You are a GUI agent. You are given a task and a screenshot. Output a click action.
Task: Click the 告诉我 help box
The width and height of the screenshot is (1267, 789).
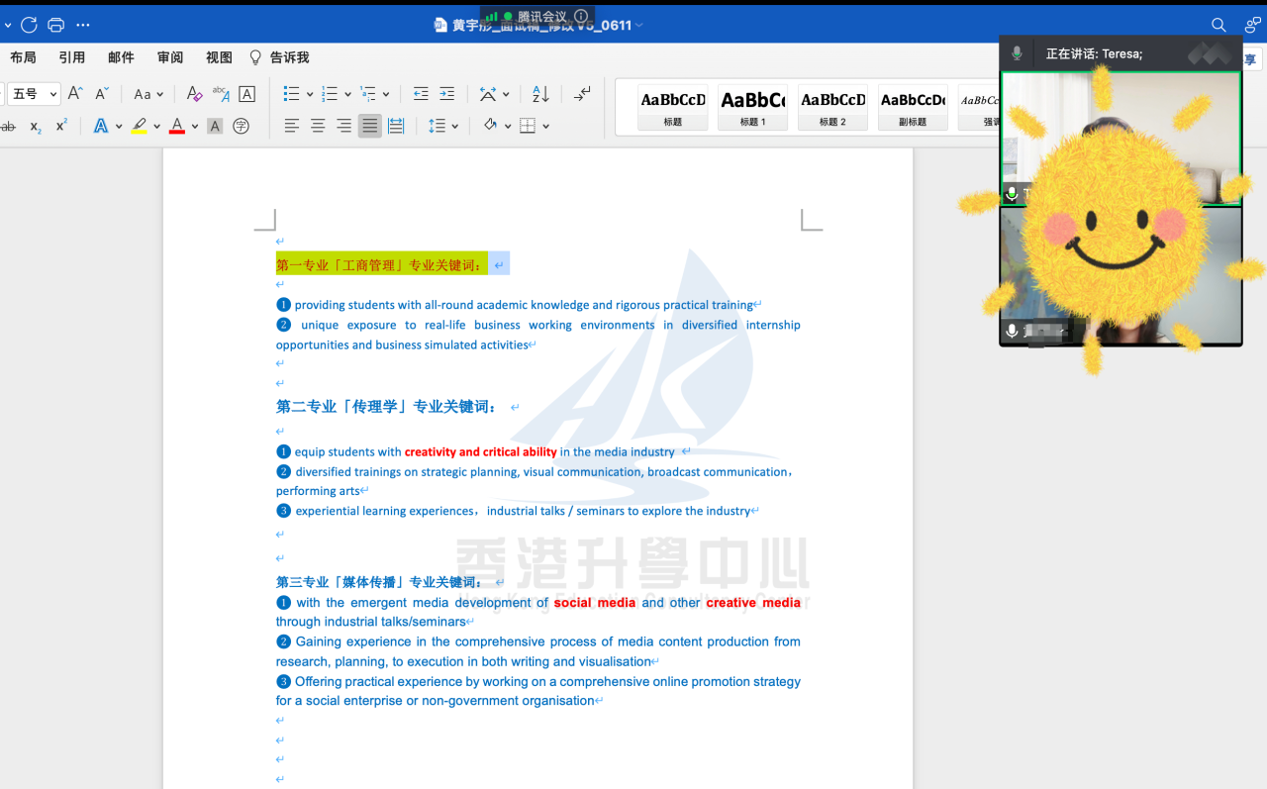pyautogui.click(x=280, y=57)
